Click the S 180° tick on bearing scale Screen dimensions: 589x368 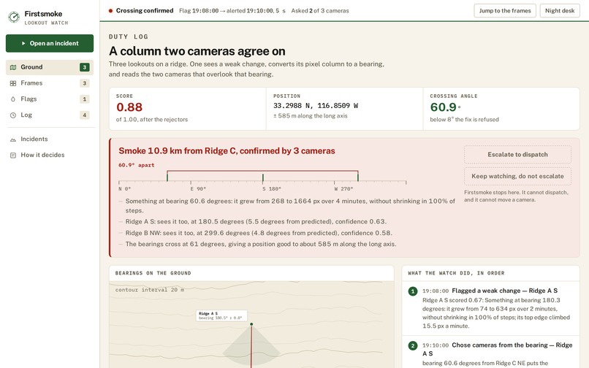272,189
